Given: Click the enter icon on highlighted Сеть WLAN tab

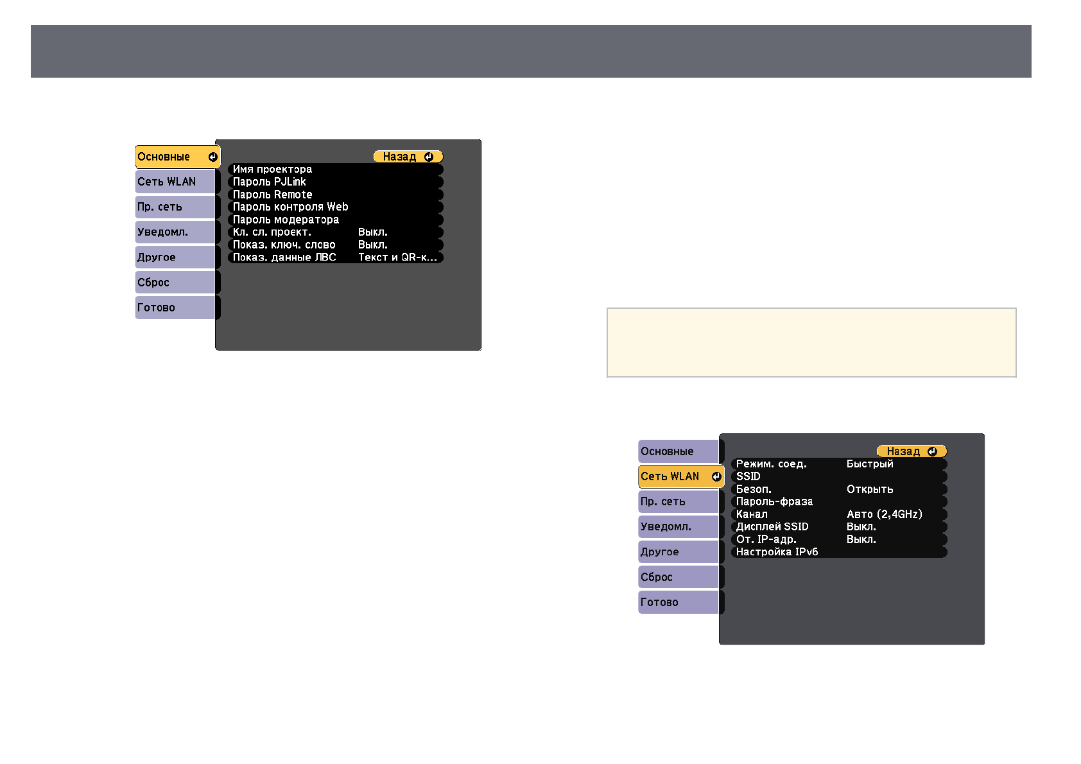Looking at the screenshot, I should (716, 476).
